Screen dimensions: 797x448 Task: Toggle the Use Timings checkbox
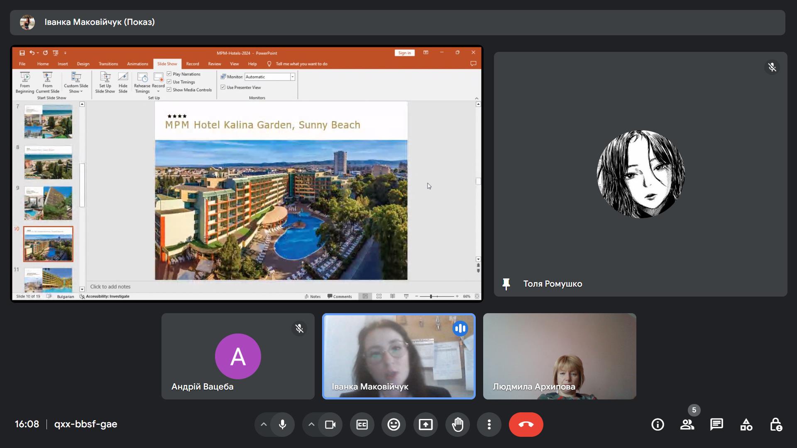pyautogui.click(x=169, y=82)
